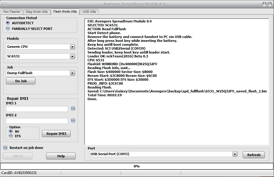Click the Nvram Start log line
The image size is (274, 177).
click(122, 76)
